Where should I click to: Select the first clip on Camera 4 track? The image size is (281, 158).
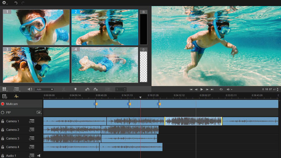pos(71,147)
